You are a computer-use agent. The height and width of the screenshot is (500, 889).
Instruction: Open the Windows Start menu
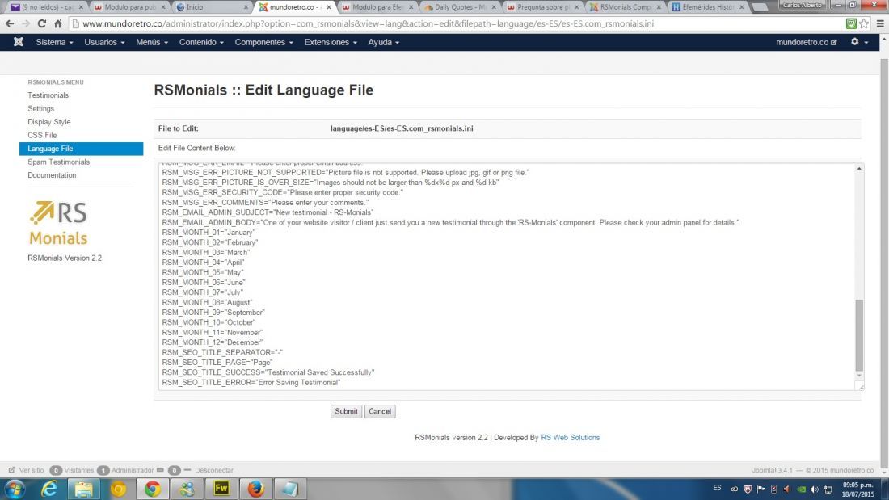click(x=15, y=489)
